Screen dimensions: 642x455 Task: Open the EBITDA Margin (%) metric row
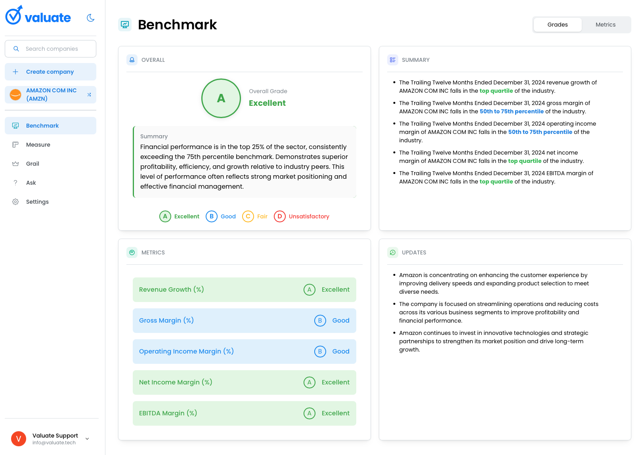245,413
